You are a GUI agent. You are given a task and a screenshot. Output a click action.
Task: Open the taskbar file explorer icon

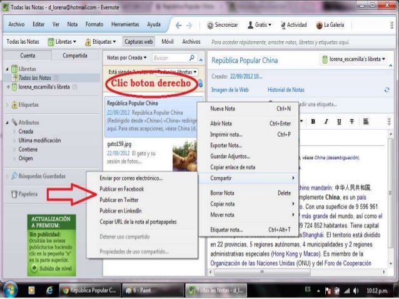(x=31, y=290)
